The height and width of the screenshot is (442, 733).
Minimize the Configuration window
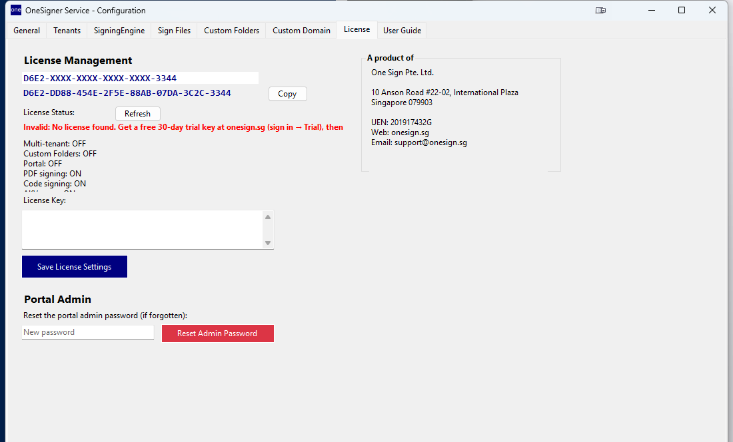point(652,10)
